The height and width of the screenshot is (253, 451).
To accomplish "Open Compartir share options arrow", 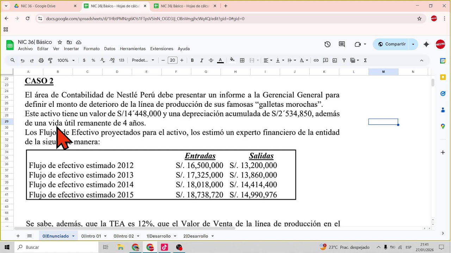I will coord(413,44).
